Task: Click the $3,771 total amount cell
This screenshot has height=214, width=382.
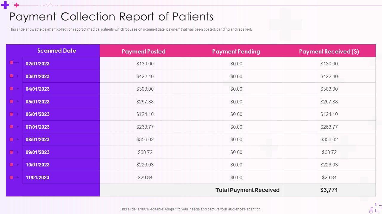Action: (329, 190)
